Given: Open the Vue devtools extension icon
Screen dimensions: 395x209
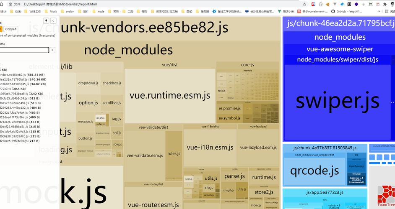Looking at the screenshot, I should tap(335, 4).
